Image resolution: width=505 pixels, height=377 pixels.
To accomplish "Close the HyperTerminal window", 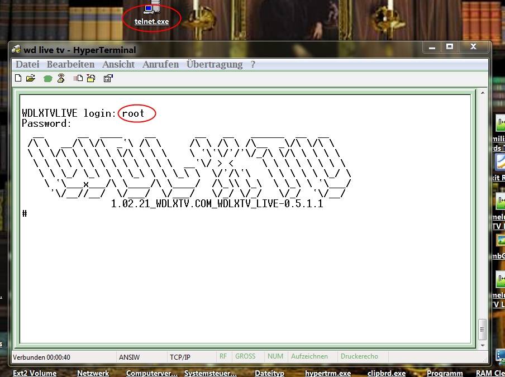I will point(473,47).
